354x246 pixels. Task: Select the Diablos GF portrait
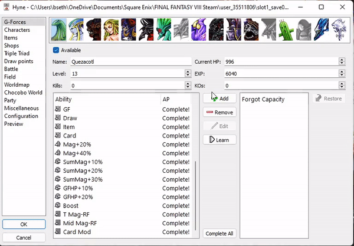146,29
